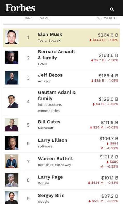Open Bill Gates's profile photo
The image size is (123, 204).
point(11,125)
